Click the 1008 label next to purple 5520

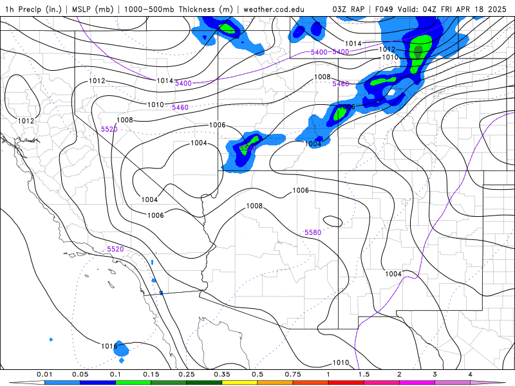pyautogui.click(x=125, y=120)
